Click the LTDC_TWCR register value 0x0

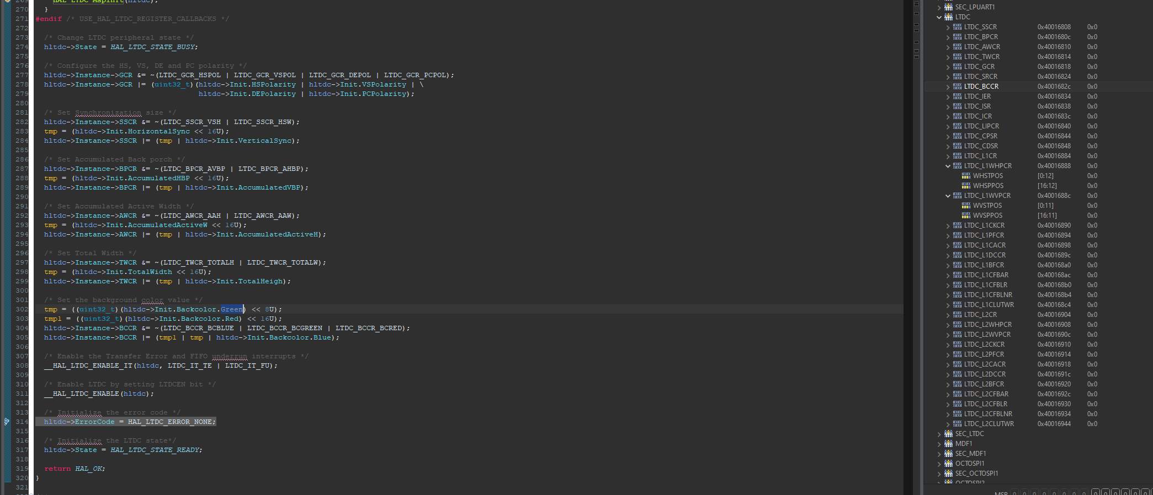pos(1092,57)
